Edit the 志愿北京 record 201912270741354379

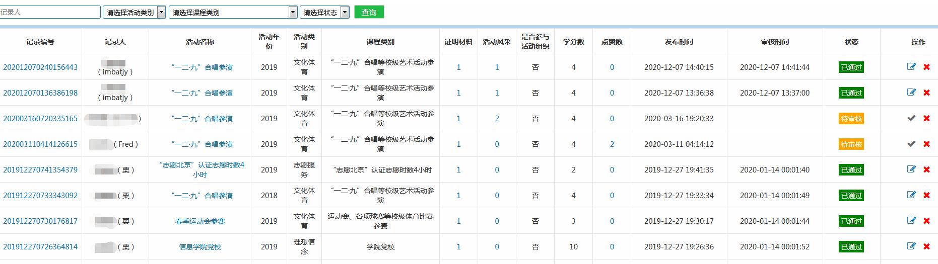[x=911, y=169]
